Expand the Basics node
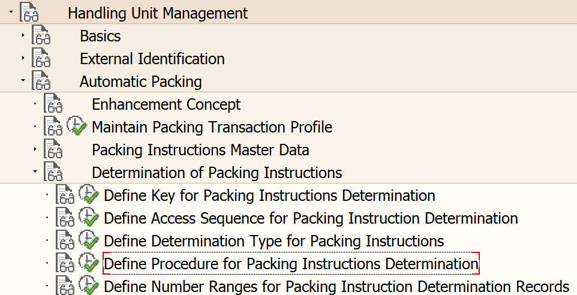 point(23,35)
